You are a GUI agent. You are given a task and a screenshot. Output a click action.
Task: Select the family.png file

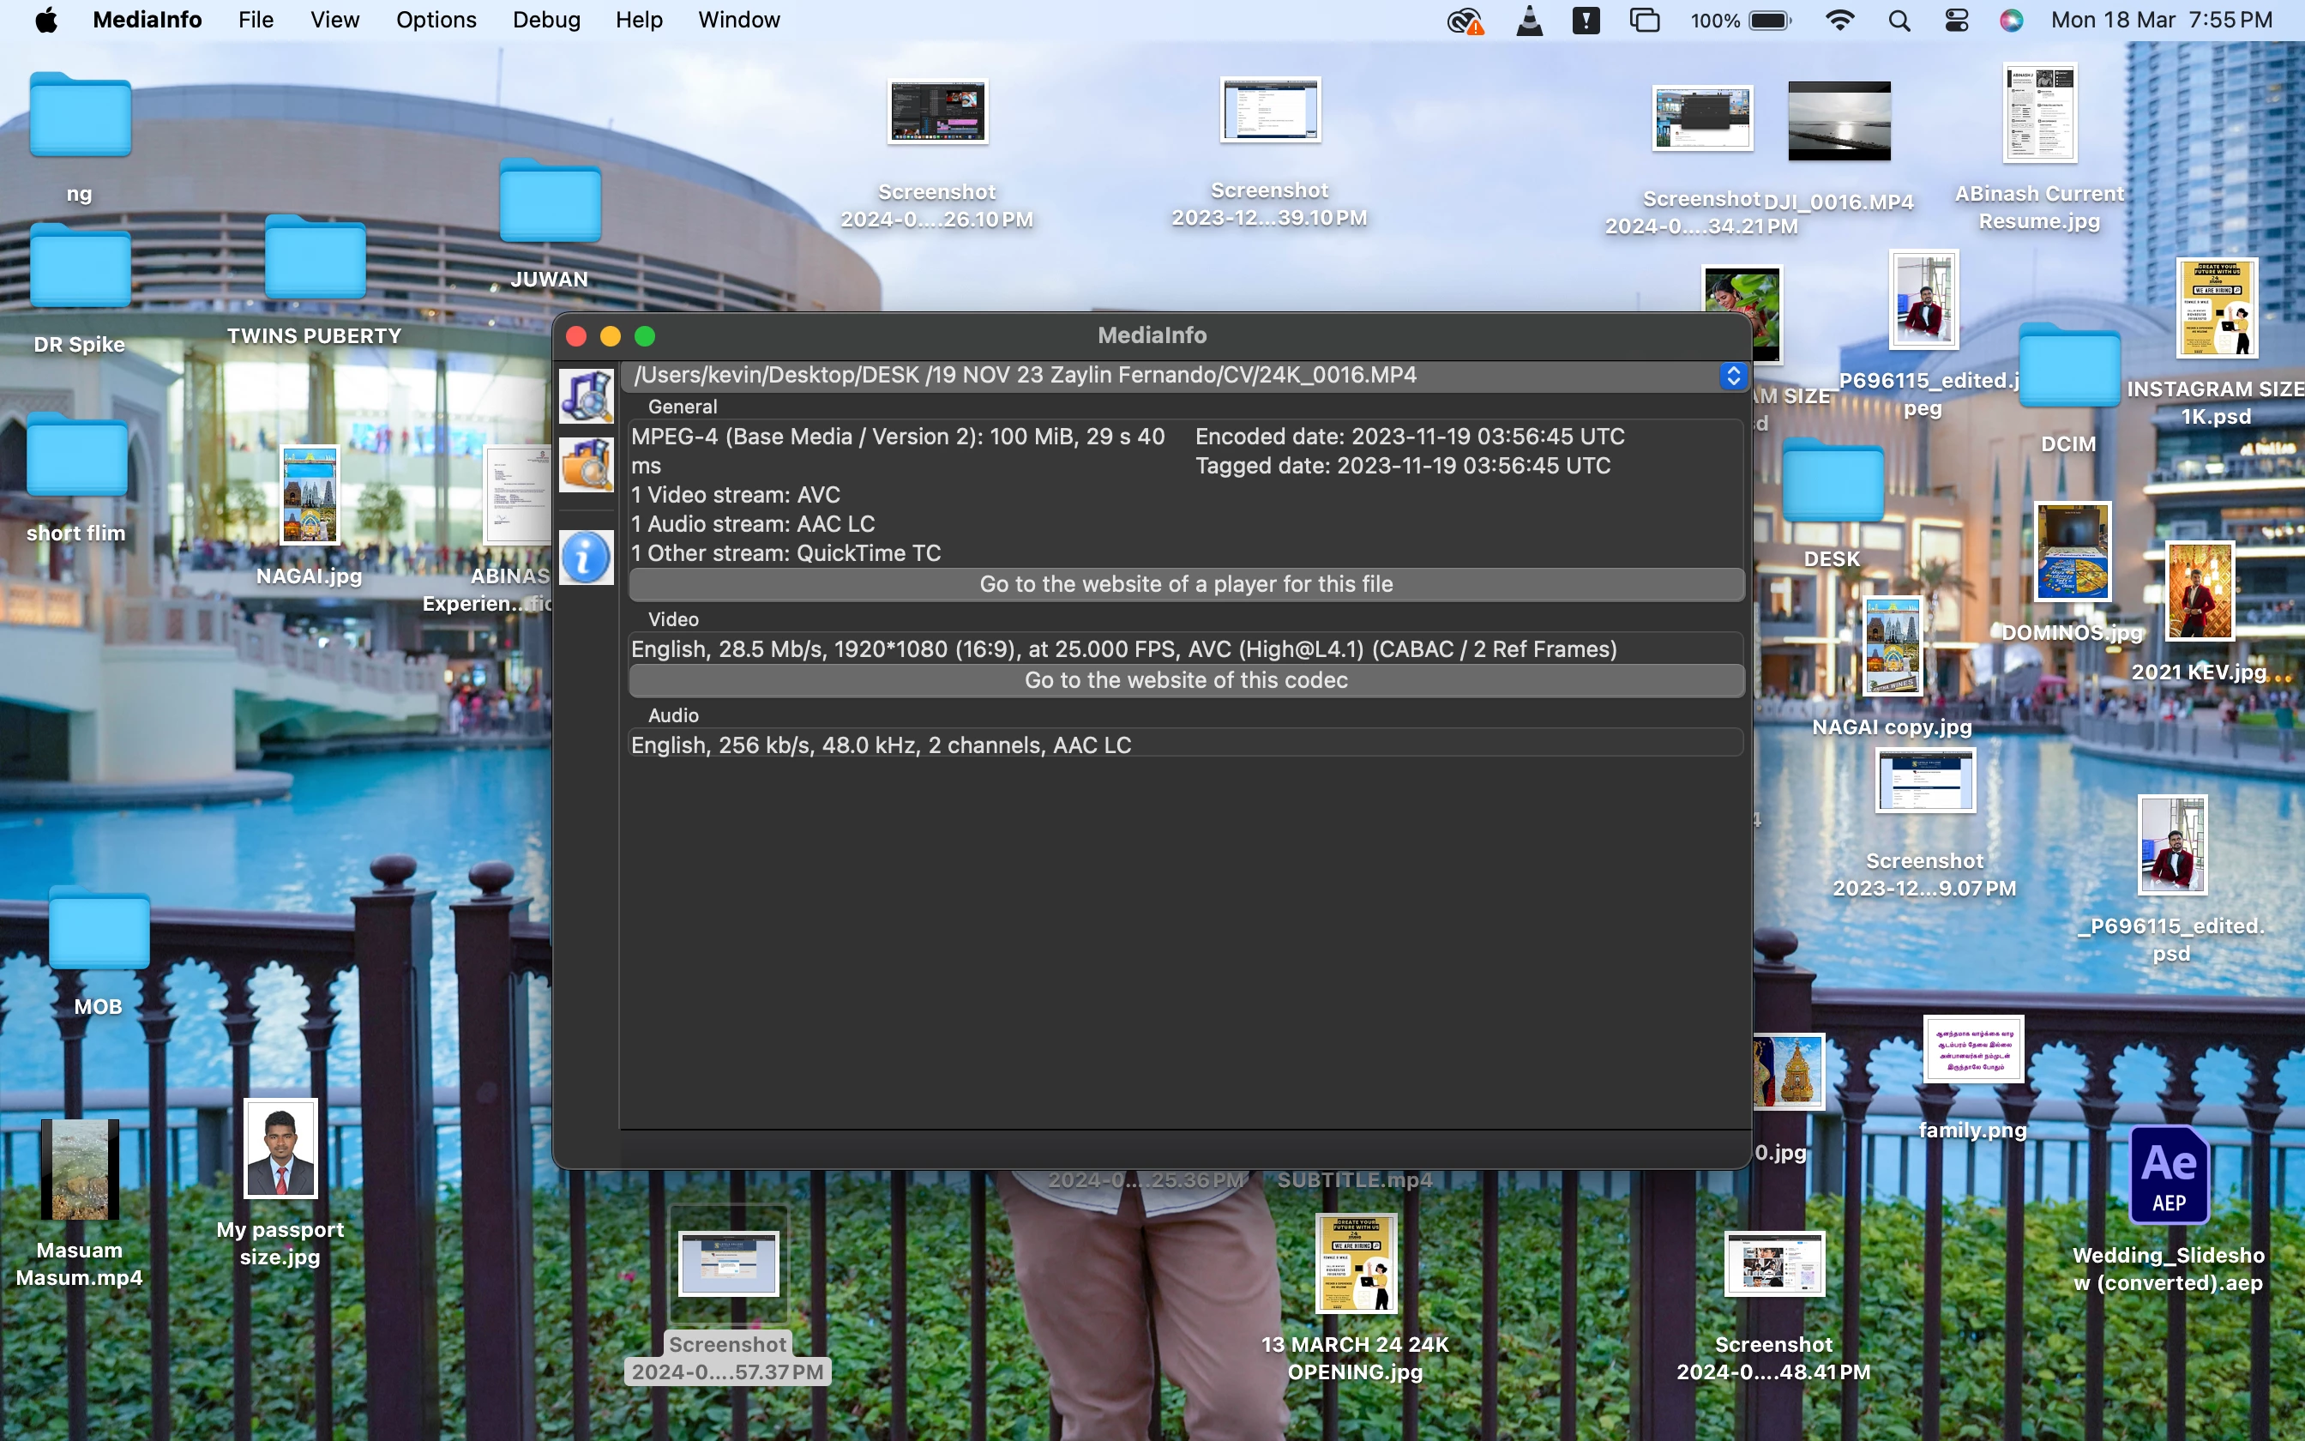(x=1972, y=1049)
